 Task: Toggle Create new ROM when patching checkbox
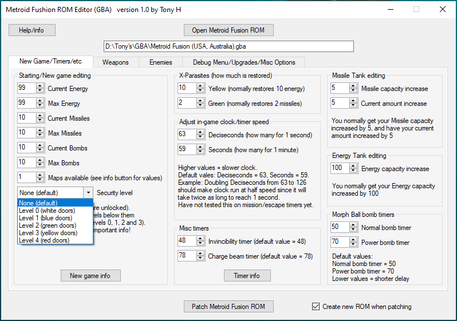pyautogui.click(x=316, y=307)
